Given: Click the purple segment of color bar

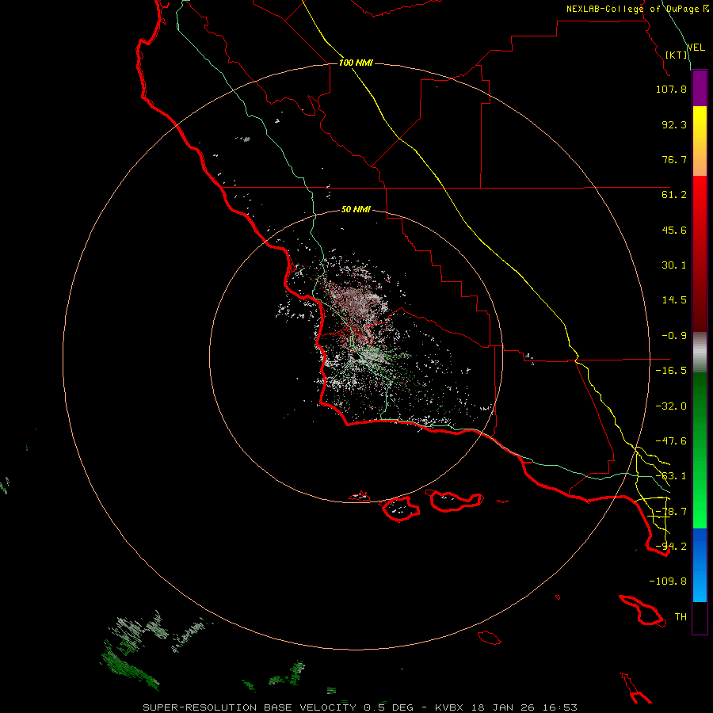Looking at the screenshot, I should tap(700, 88).
